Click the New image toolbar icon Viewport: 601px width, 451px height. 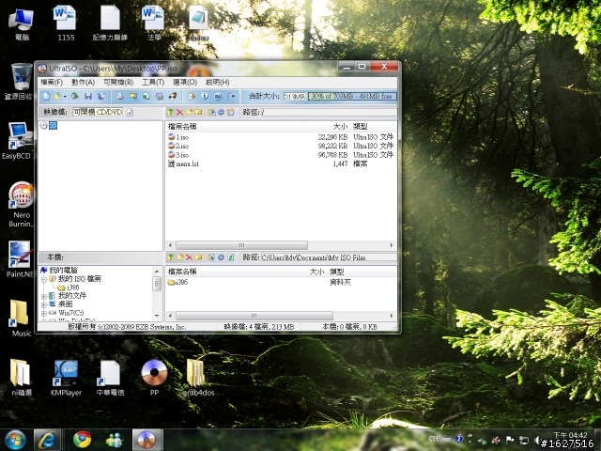pyautogui.click(x=46, y=96)
